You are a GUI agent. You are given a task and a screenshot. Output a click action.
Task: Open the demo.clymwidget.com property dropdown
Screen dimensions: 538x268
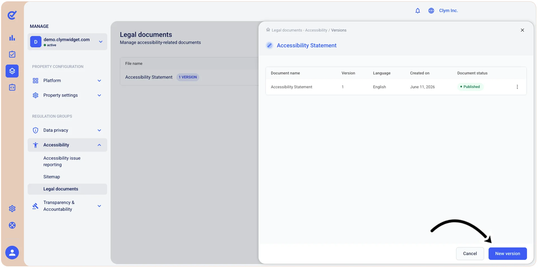click(x=67, y=42)
